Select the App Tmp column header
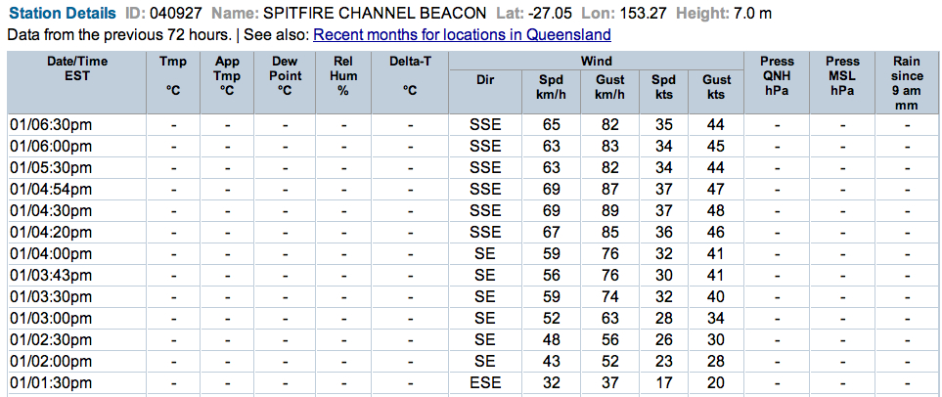This screenshot has height=397, width=942. click(x=227, y=75)
